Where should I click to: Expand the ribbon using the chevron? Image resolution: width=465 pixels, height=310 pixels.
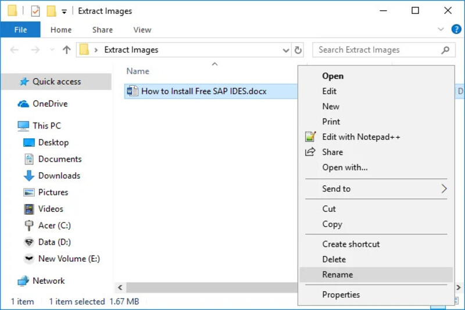point(440,30)
